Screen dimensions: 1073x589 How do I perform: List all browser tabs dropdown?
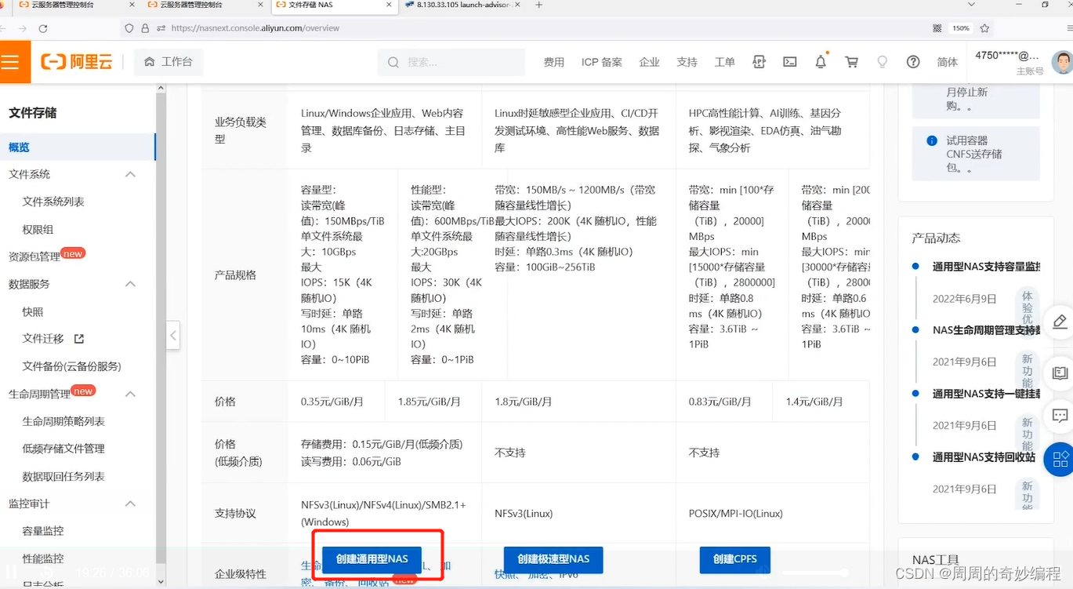click(x=972, y=5)
